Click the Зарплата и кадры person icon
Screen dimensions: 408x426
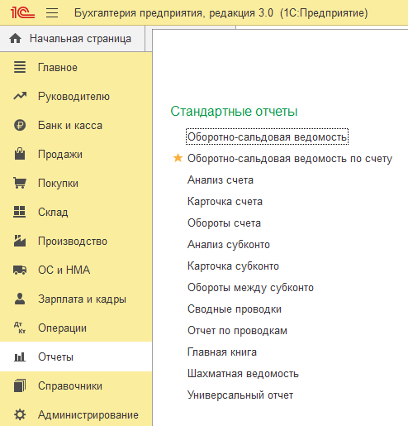20,299
